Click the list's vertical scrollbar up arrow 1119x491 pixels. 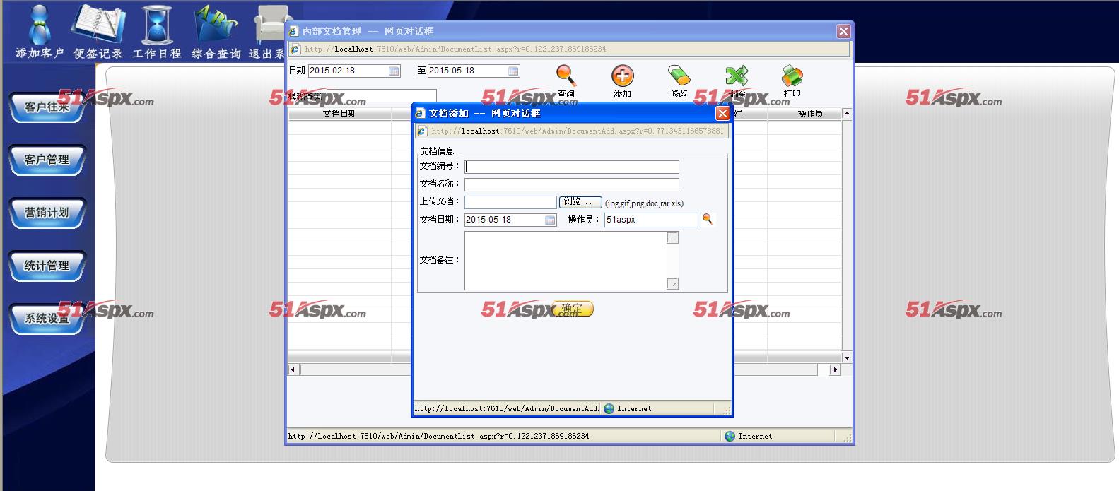(x=847, y=113)
